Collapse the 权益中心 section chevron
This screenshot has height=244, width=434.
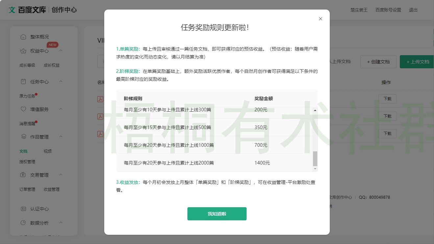tap(60, 51)
